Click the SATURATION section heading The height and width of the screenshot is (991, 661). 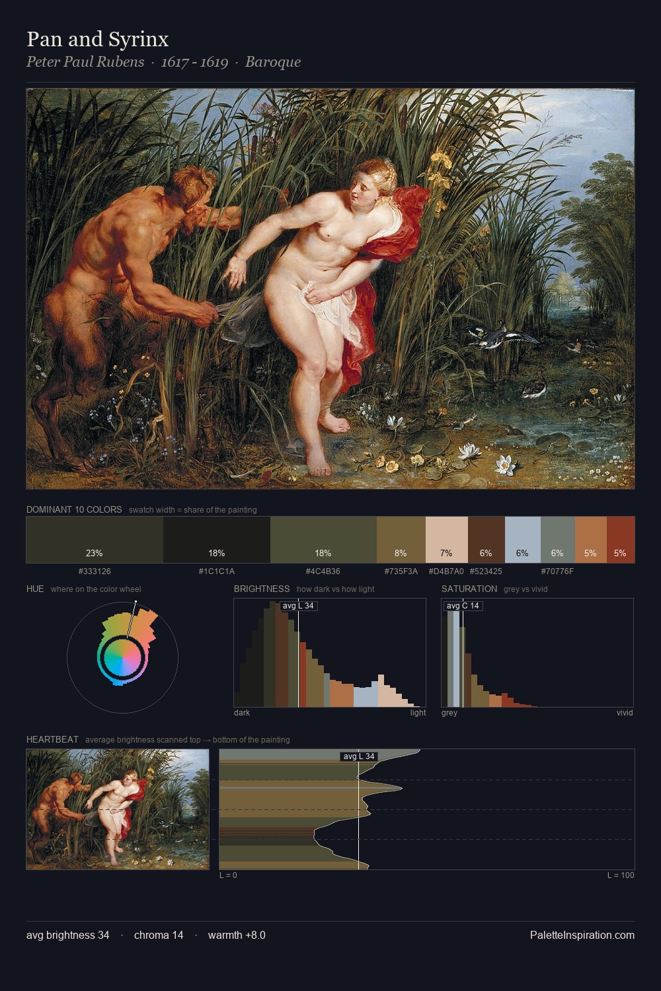click(469, 589)
